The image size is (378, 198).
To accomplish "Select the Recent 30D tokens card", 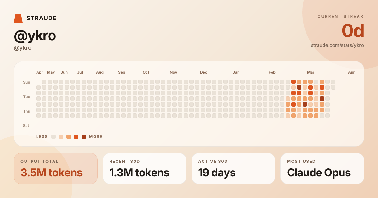I will (x=145, y=168).
